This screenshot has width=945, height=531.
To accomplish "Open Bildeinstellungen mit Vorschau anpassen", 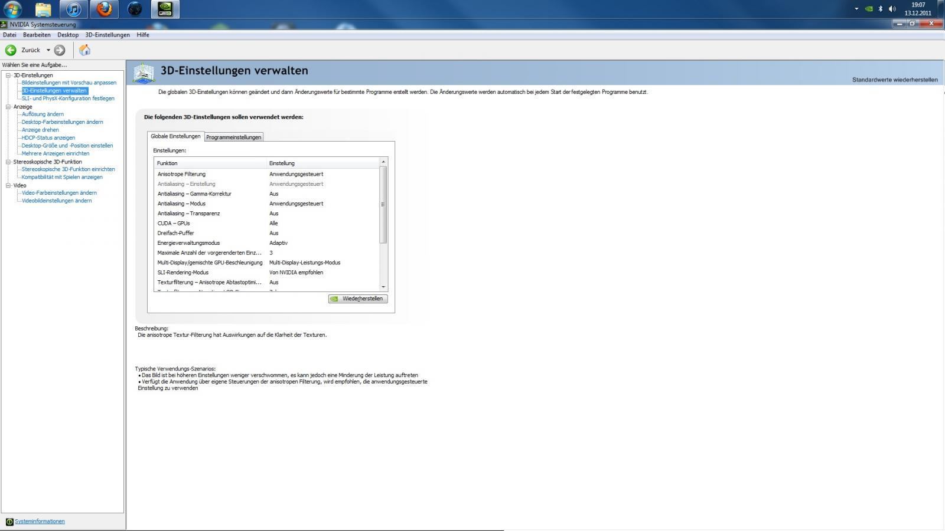I will click(69, 83).
